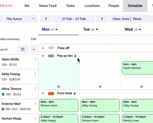Click the Time off section label

tap(63, 48)
